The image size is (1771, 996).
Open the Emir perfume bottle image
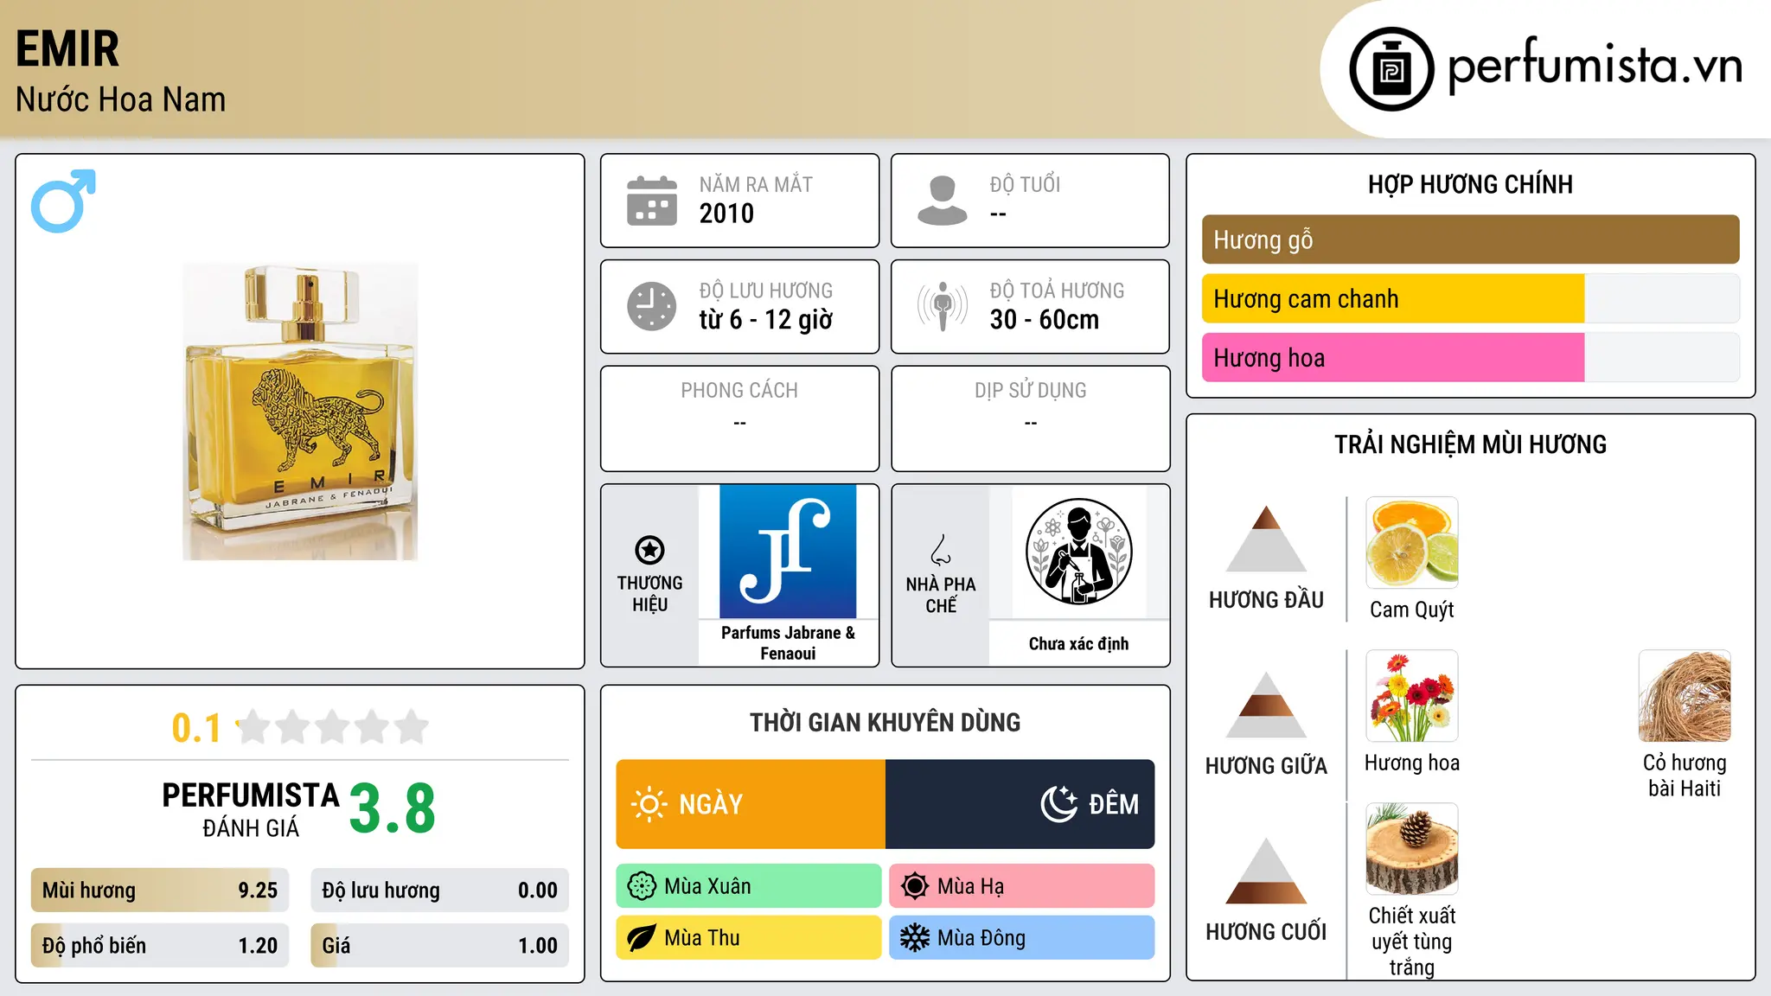coord(300,412)
